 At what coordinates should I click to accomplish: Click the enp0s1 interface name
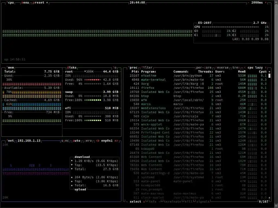tap(107, 141)
